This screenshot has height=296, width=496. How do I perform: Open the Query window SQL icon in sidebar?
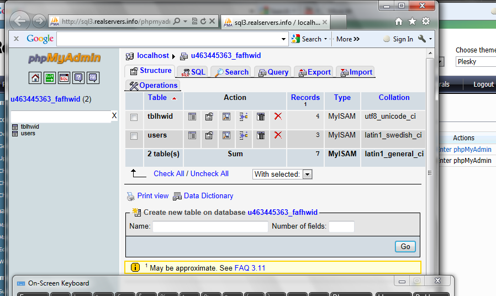(x=64, y=78)
